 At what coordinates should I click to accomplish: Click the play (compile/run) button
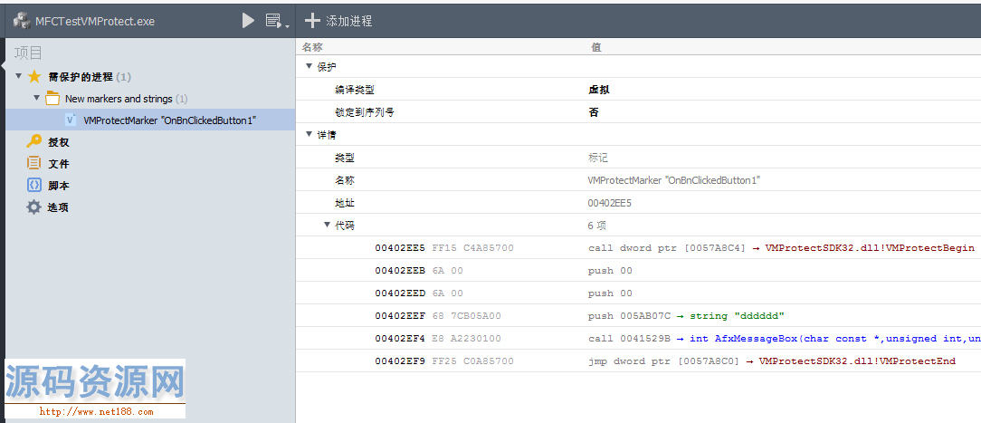click(248, 21)
